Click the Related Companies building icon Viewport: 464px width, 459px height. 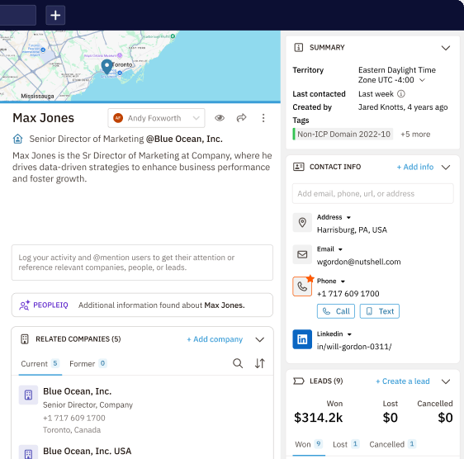tap(25, 339)
